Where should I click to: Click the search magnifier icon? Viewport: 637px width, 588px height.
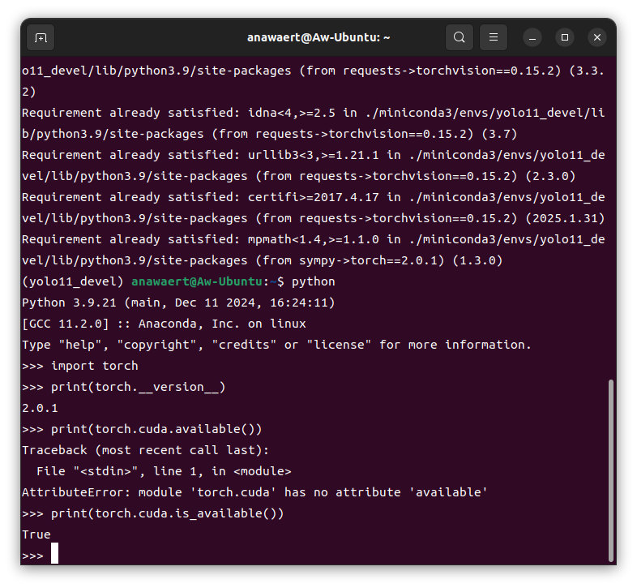click(x=460, y=37)
